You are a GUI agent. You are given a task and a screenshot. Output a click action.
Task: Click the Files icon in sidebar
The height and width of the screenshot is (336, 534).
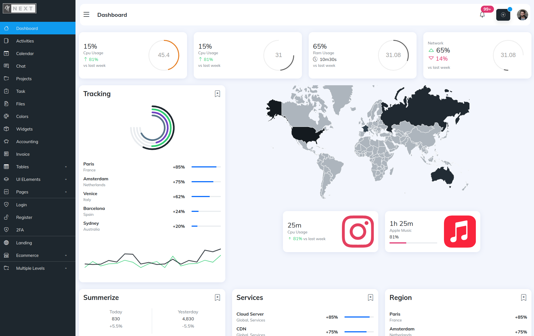tap(6, 104)
